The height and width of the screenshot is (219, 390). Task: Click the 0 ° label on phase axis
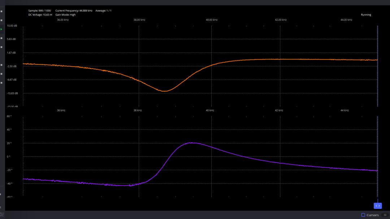9,157
